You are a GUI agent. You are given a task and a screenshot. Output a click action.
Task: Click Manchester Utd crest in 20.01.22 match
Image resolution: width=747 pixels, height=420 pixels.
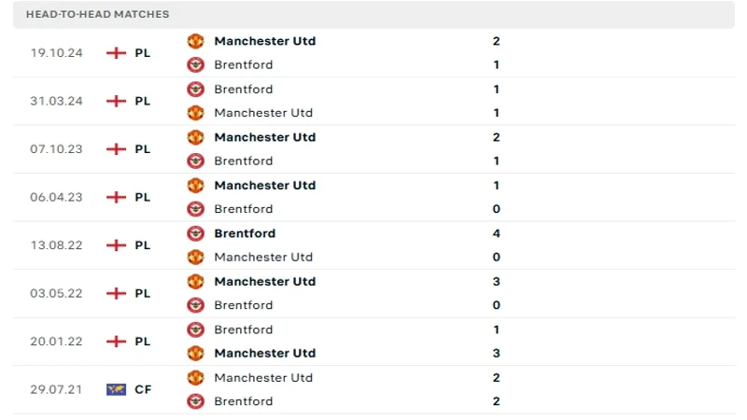[x=195, y=354]
